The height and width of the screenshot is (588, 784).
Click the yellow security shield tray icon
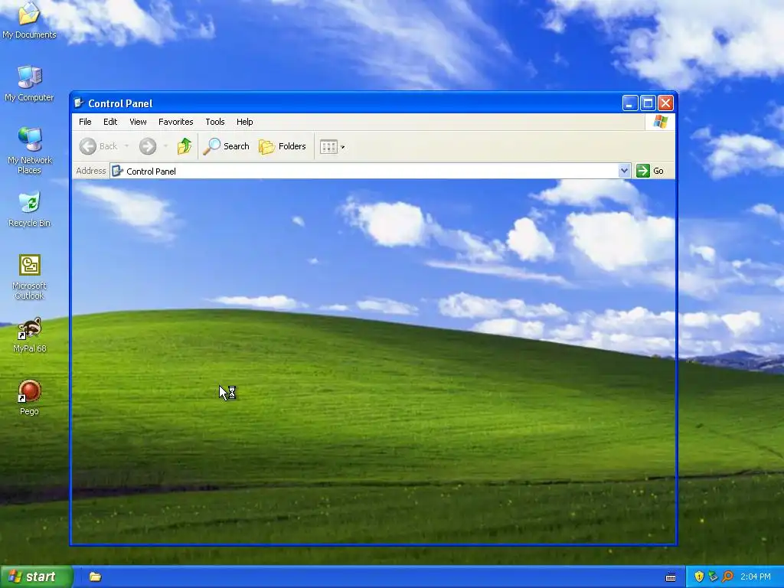point(699,577)
